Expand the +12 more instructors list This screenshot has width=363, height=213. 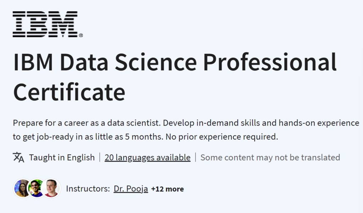pos(167,189)
